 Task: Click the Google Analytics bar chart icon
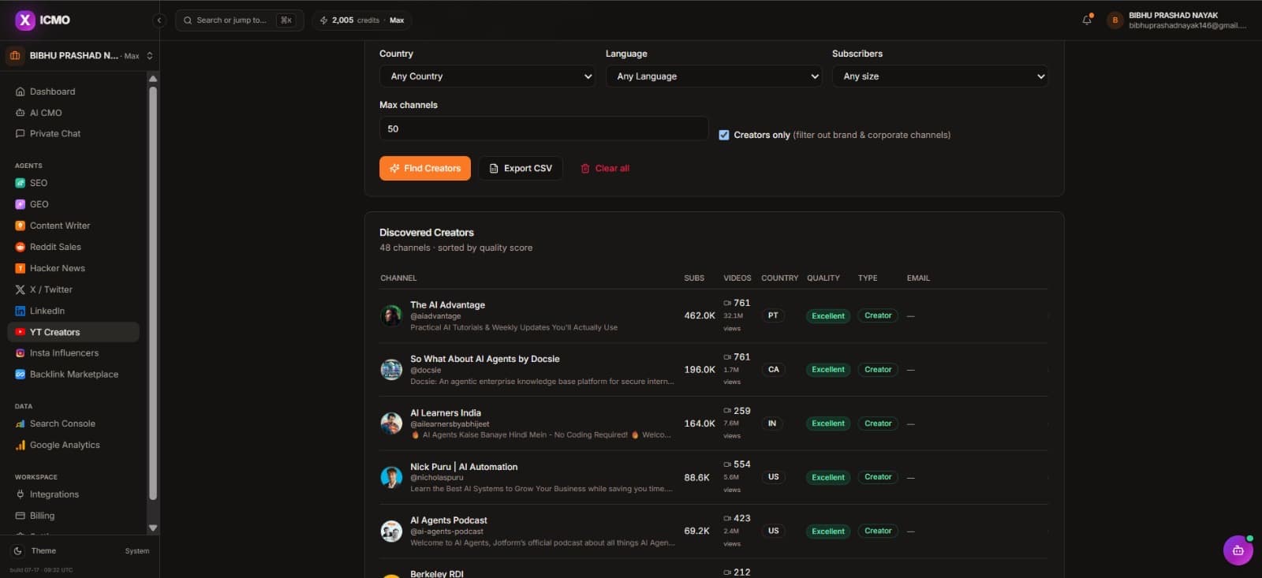(x=21, y=445)
